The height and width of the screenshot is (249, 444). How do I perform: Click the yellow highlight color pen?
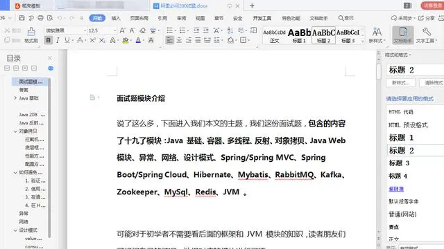pos(126,40)
